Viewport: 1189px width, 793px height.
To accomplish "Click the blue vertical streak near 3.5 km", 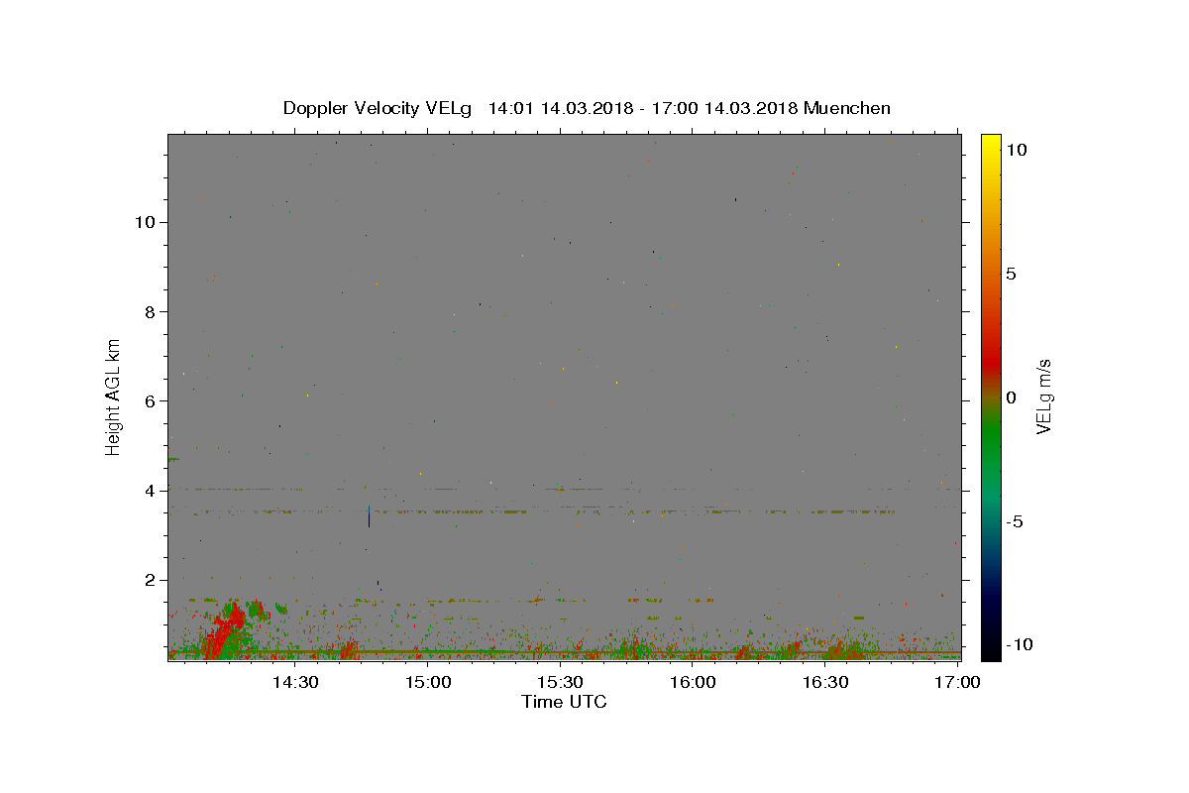I will pos(369,516).
